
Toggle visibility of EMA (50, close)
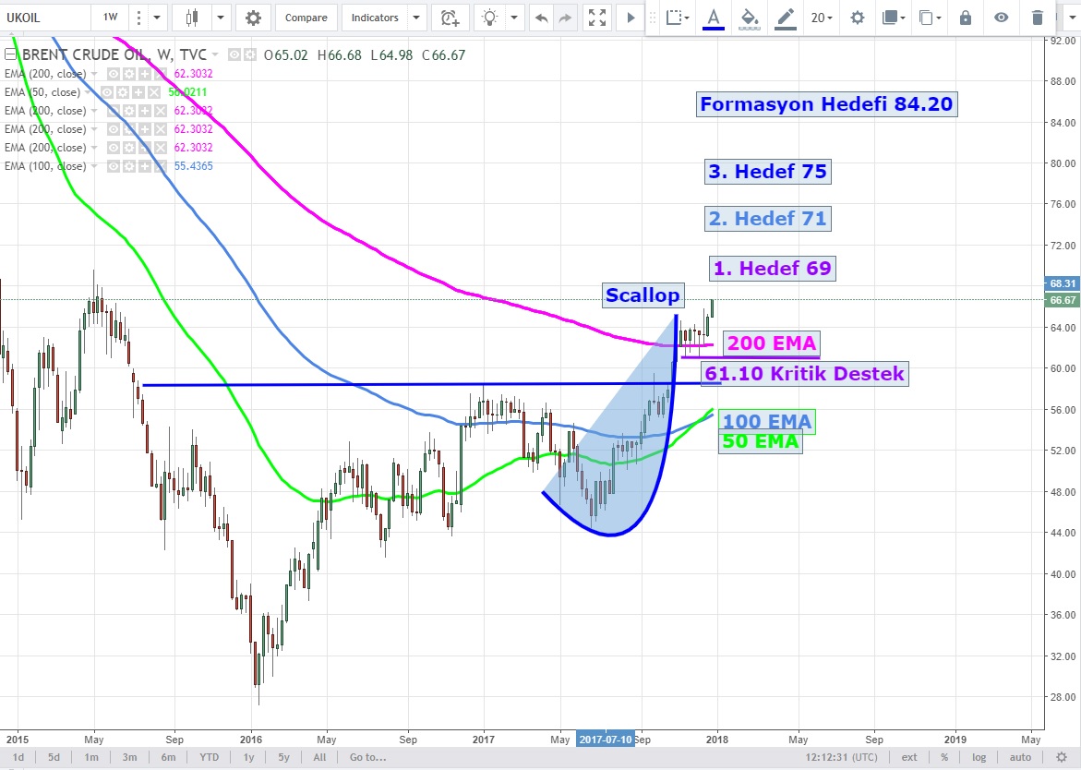coord(107,92)
